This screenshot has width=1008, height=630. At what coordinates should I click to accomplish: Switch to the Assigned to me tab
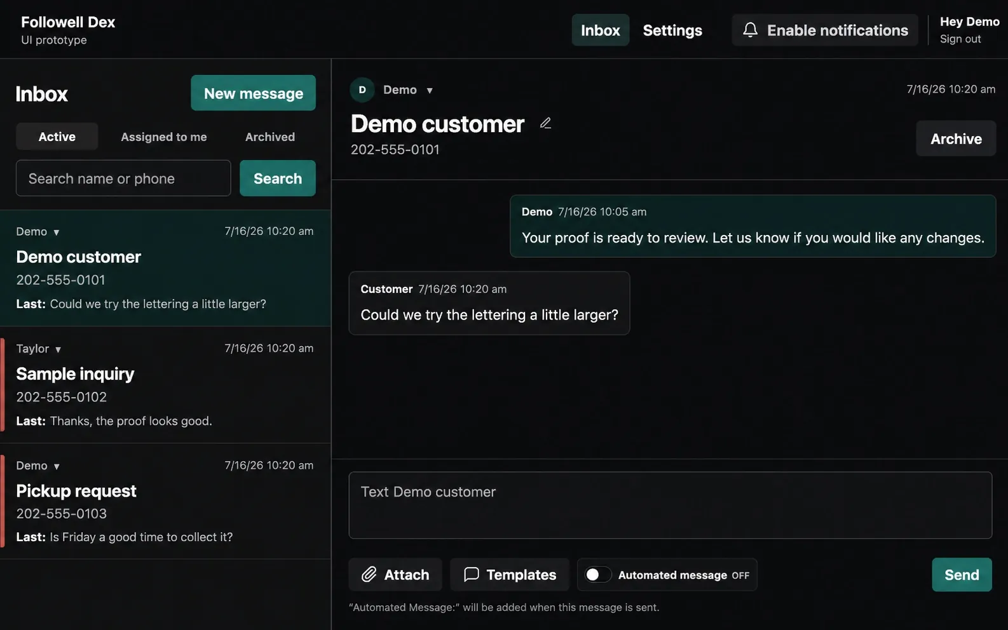tap(164, 137)
